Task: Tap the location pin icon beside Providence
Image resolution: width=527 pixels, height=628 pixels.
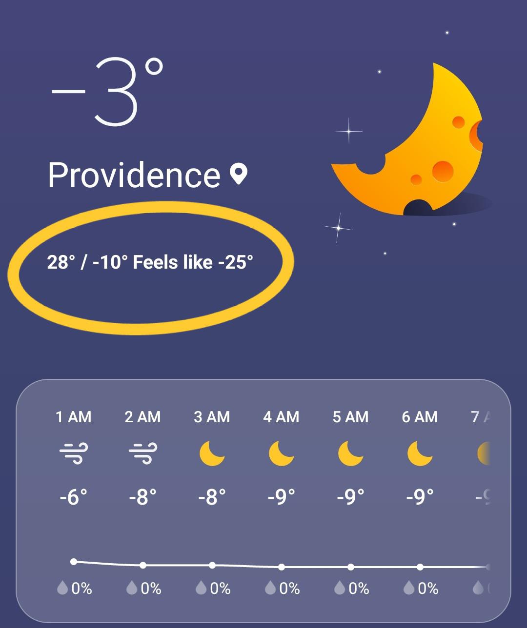Action: [x=239, y=174]
